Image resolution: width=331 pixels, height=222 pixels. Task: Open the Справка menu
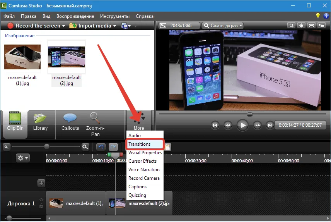[x=144, y=16]
